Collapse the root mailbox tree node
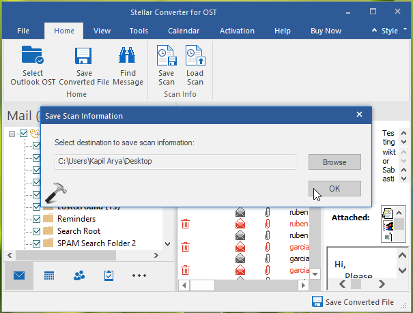This screenshot has width=413, height=313. click(12, 134)
